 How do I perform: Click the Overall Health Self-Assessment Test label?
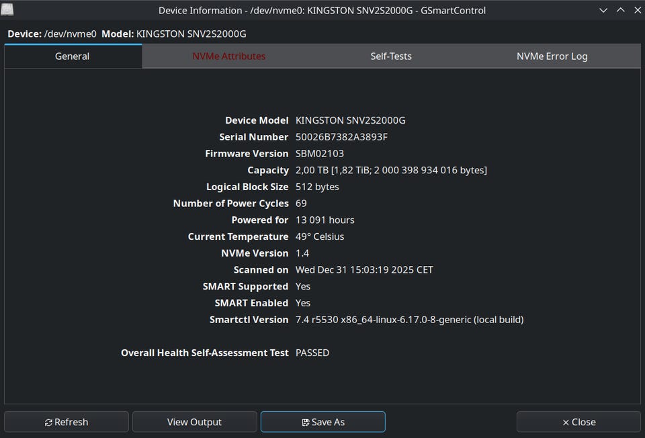[204, 353]
